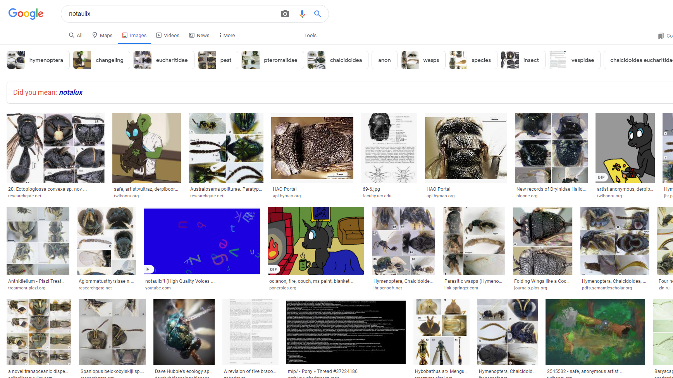The height and width of the screenshot is (378, 673).
Task: Open 69-6.jpg diagram thumbnail
Action: (x=389, y=148)
